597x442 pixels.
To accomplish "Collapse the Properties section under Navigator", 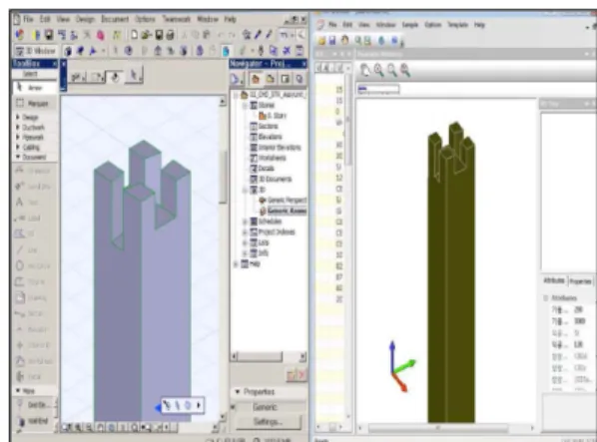I will [x=238, y=391].
